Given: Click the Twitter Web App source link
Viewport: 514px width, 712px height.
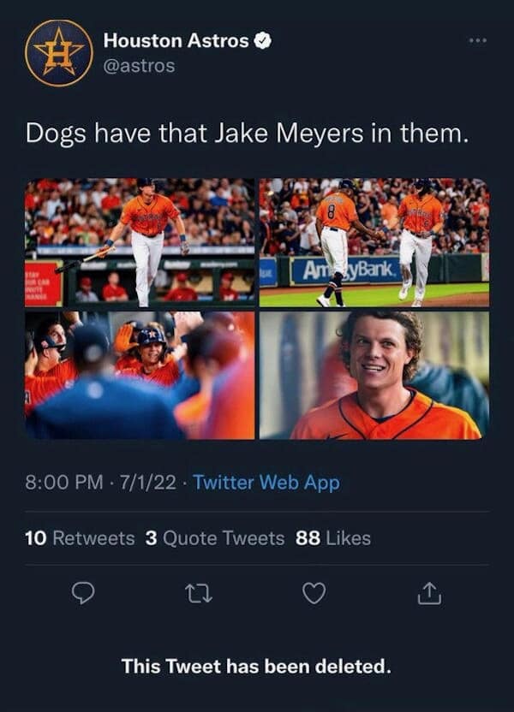Looking at the screenshot, I should [x=266, y=483].
